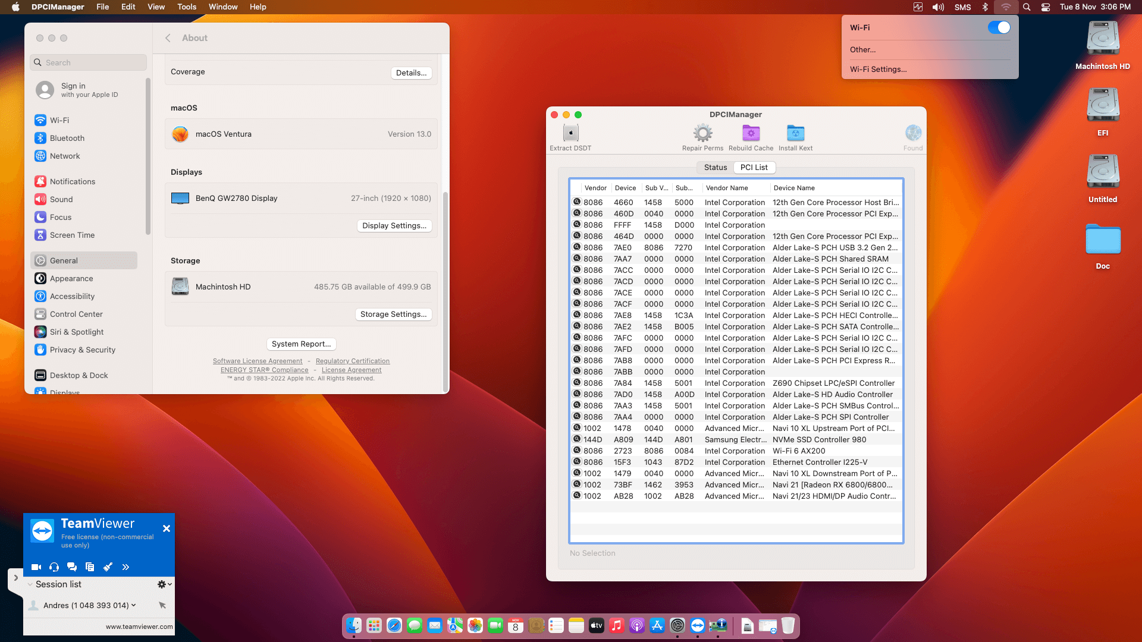
Task: Collapse the TeamViewer panel with the side arrow
Action: point(15,578)
